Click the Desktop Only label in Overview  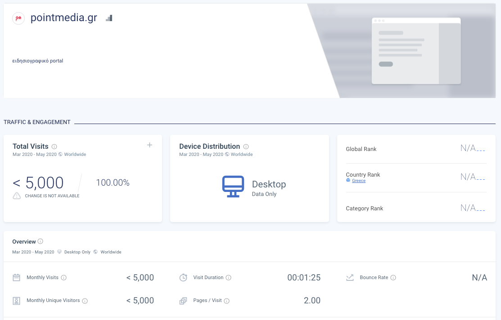pos(77,252)
